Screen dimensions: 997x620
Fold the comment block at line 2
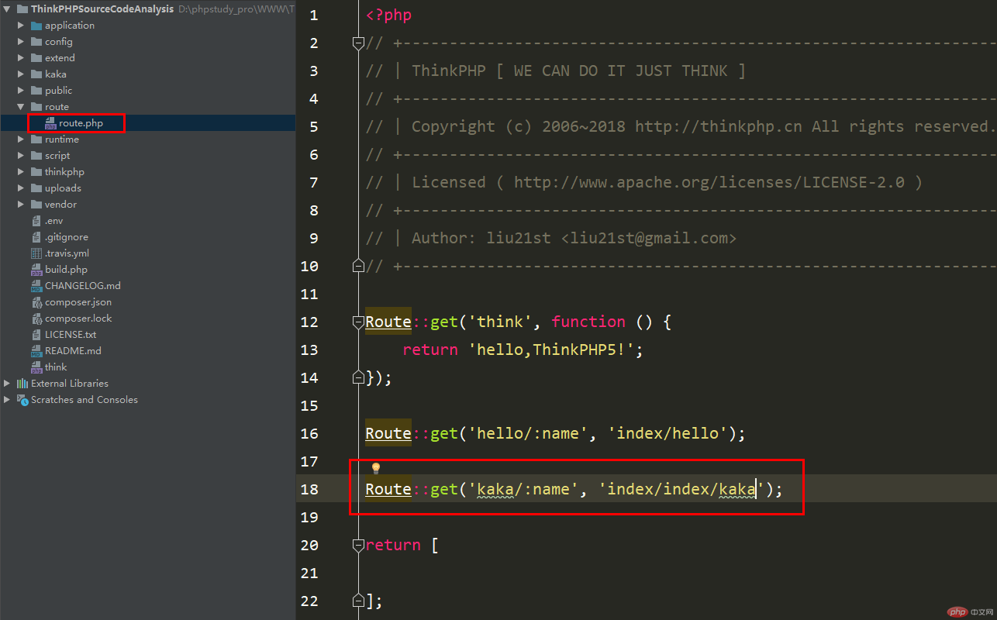[358, 43]
